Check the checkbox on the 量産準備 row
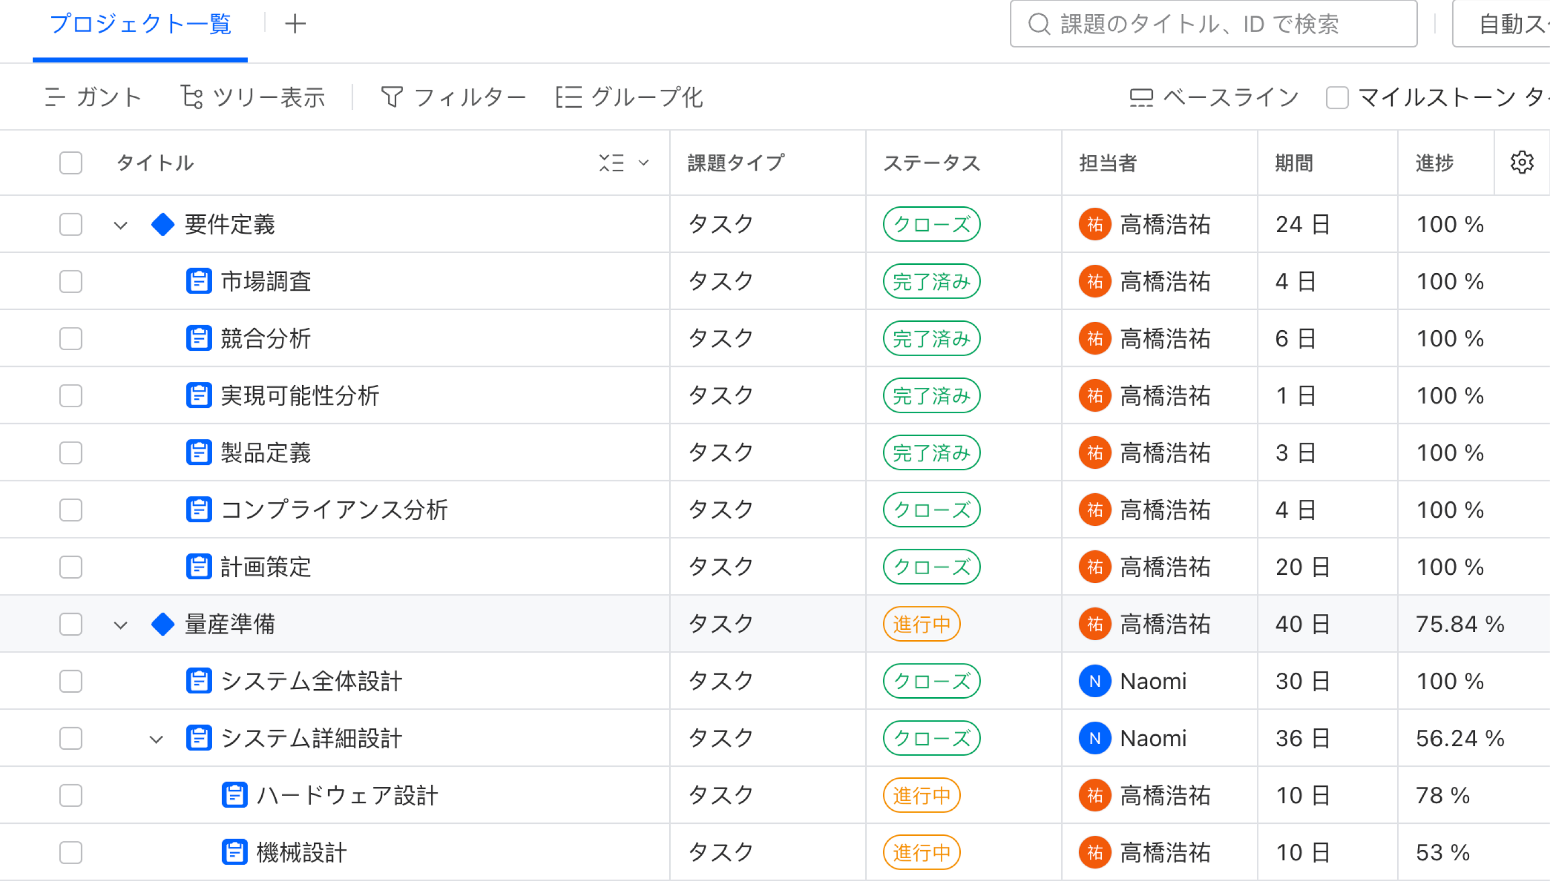 [71, 624]
